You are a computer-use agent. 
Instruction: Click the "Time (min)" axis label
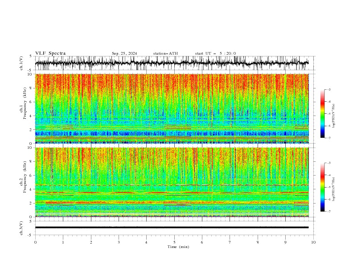click(x=178, y=247)
